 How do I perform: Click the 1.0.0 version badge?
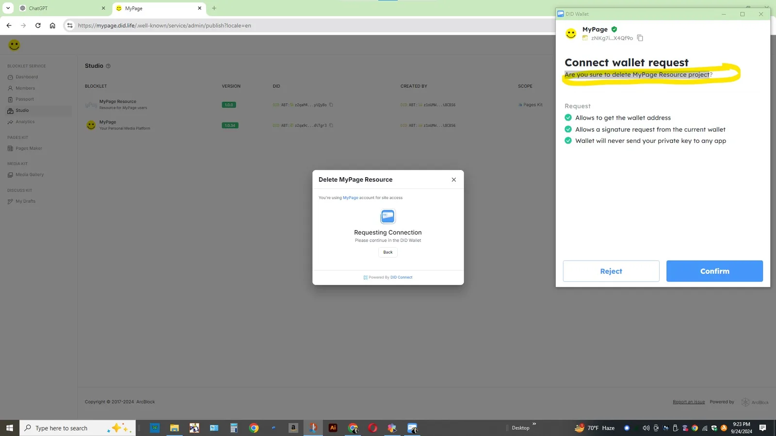[x=228, y=105]
